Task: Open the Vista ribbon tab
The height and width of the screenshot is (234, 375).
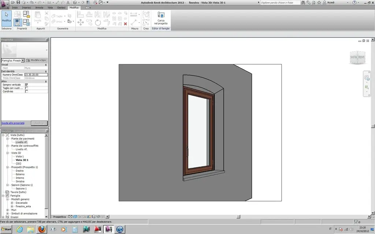Action: 50,8
